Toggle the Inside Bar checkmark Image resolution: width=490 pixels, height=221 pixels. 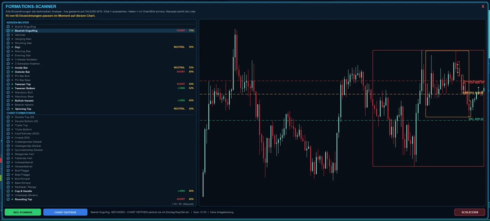8,68
